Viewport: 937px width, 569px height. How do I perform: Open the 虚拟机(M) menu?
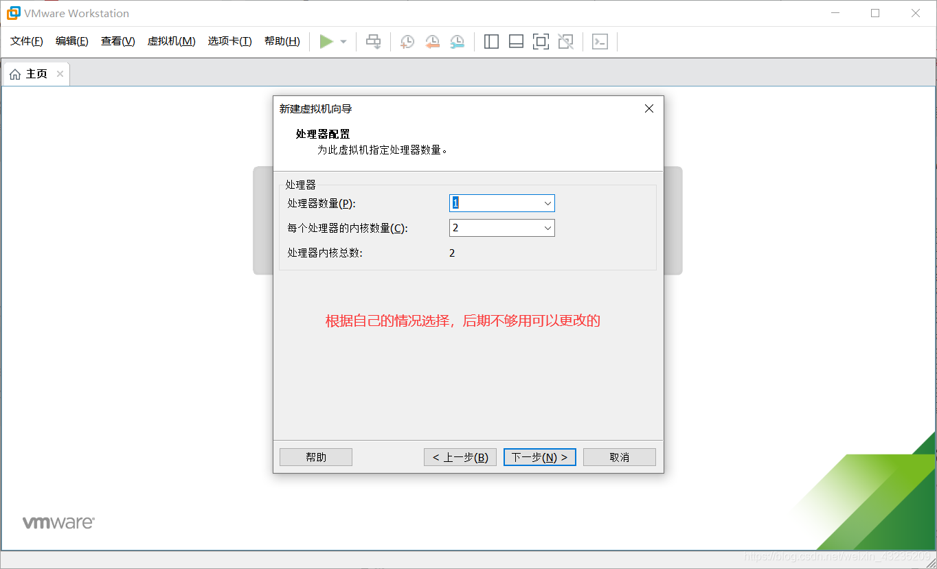point(172,41)
